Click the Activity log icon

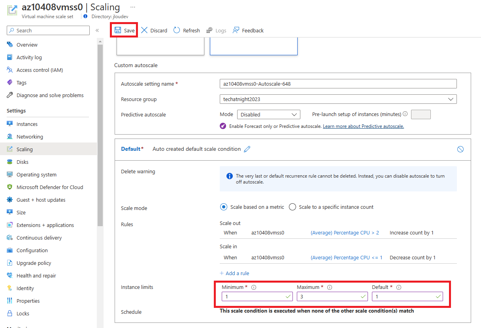point(10,57)
